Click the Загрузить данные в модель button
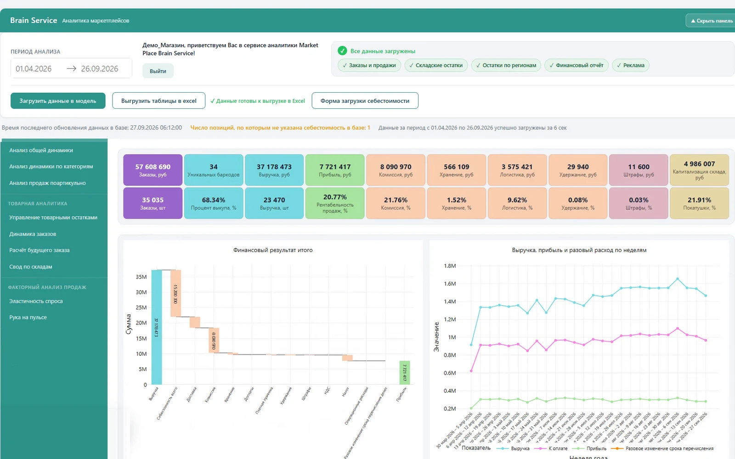The height and width of the screenshot is (459, 735). (58, 101)
